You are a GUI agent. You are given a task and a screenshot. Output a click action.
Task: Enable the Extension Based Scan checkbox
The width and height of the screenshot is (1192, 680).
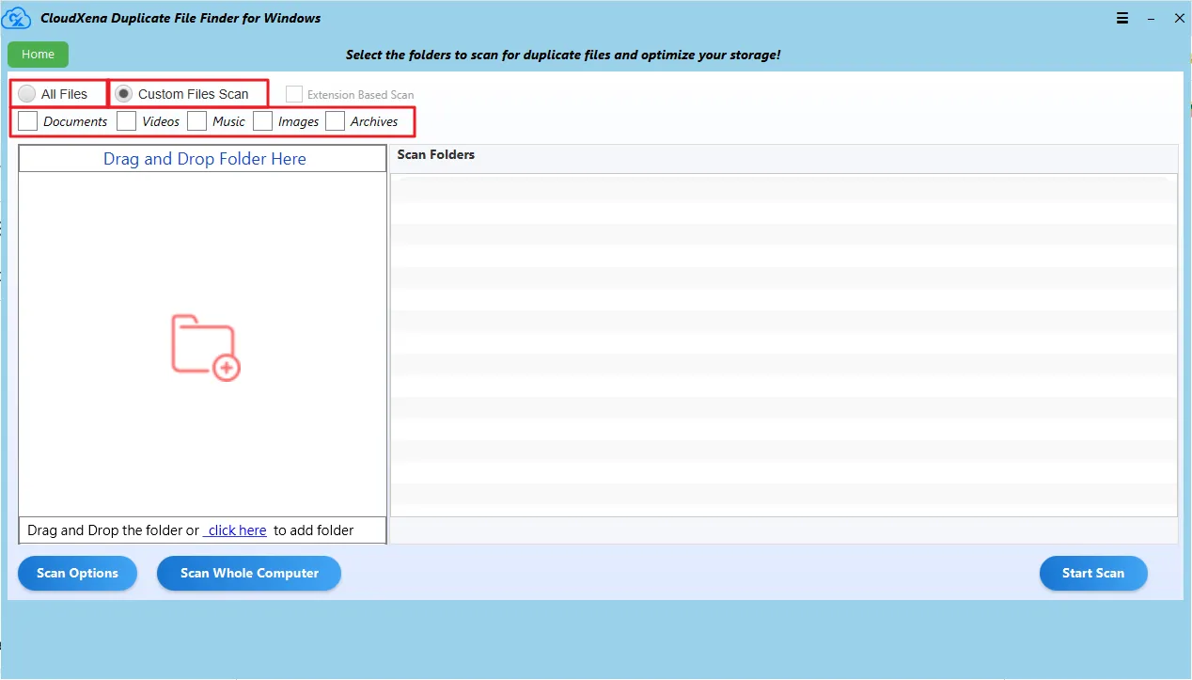point(294,94)
